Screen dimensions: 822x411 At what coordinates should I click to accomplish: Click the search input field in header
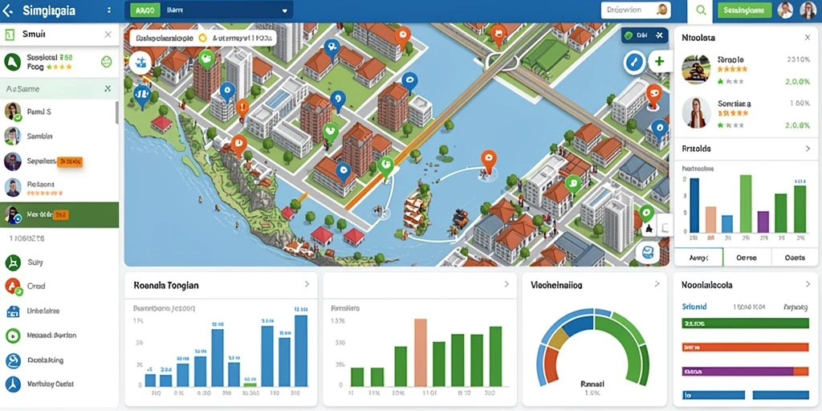coord(637,10)
